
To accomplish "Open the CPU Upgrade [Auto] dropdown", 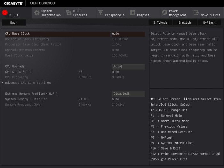I will (x=129, y=67).
